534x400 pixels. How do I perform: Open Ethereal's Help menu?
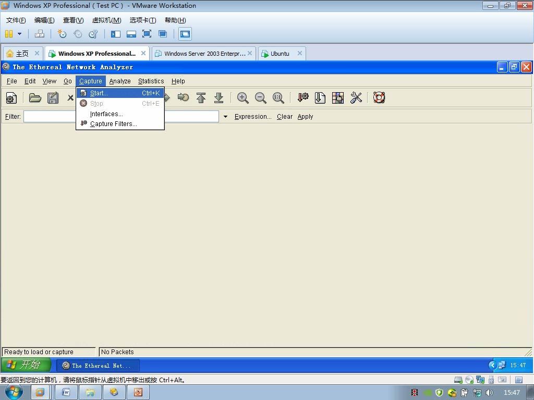tap(178, 81)
